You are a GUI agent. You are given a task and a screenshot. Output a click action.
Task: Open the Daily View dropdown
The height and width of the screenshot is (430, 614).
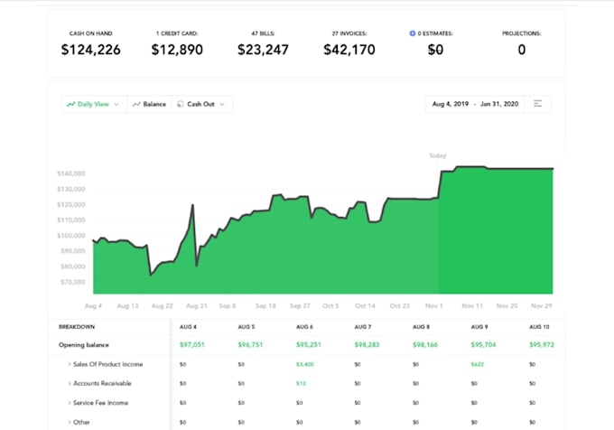94,104
